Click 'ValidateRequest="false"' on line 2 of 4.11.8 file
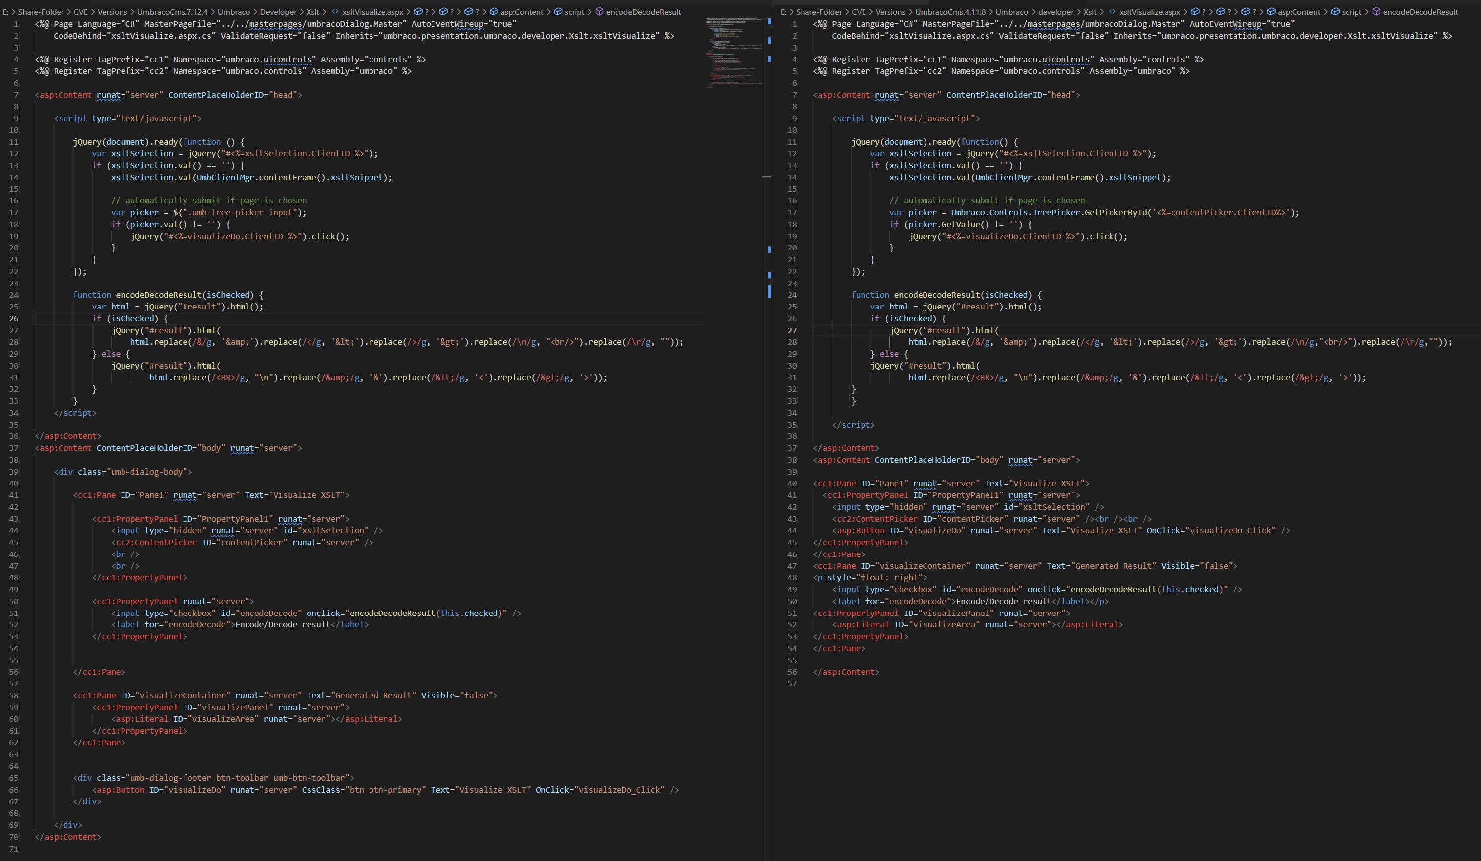 tap(1054, 35)
